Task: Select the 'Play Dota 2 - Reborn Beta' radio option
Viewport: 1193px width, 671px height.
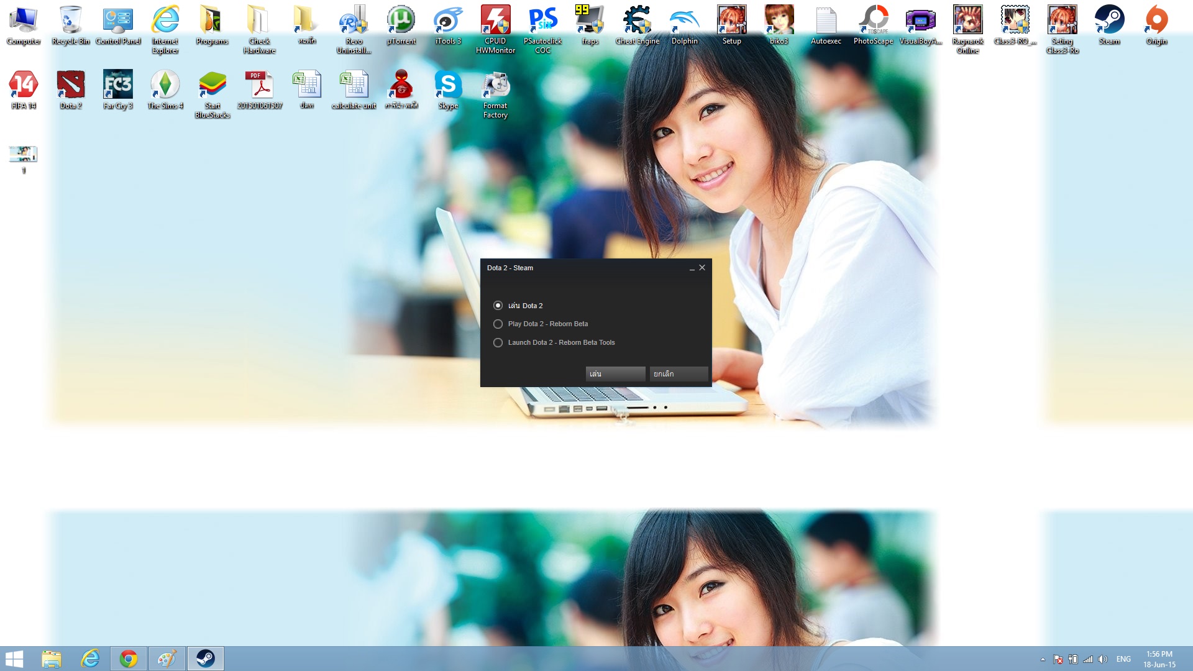Action: (498, 324)
